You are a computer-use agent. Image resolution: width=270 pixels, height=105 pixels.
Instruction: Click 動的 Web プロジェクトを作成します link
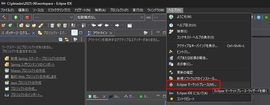34,76
